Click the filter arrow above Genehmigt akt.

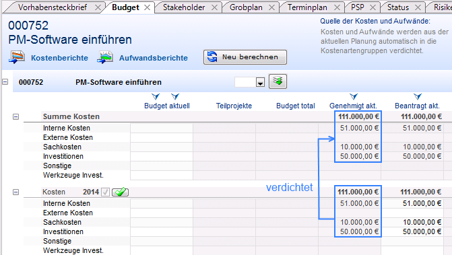(x=354, y=96)
